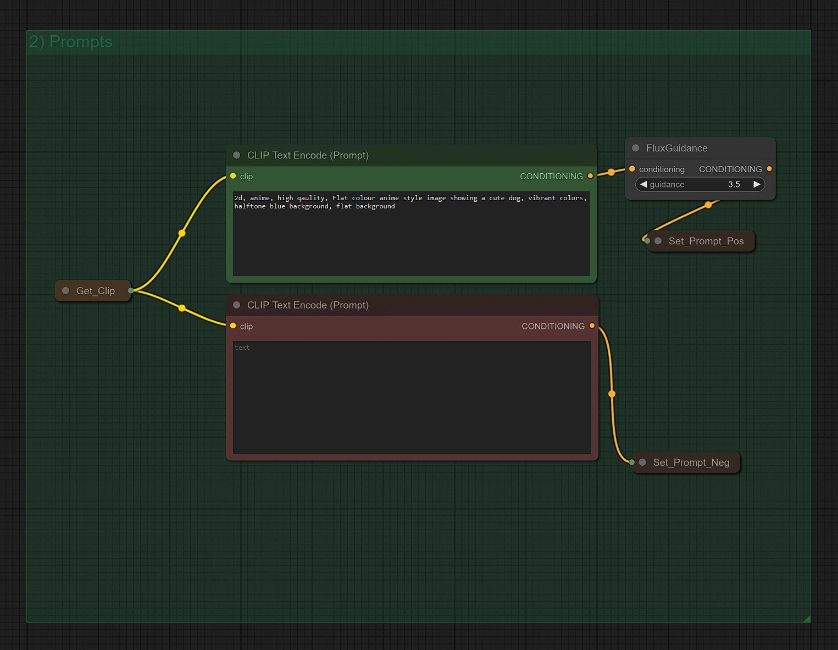Viewport: 838px width, 650px height.
Task: Click FluxGuidance conditioning input port
Action: tap(632, 169)
